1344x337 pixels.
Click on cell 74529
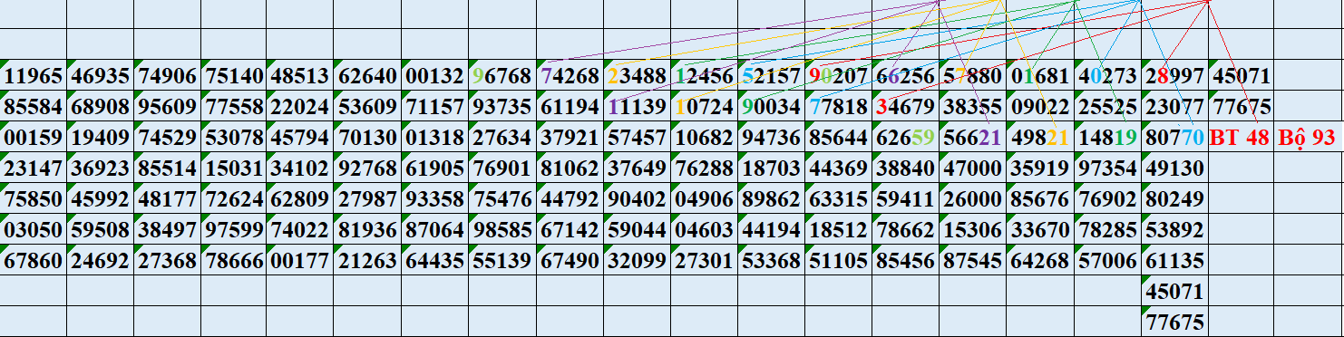pos(168,138)
